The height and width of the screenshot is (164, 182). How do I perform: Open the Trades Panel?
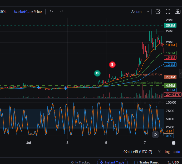point(146,162)
